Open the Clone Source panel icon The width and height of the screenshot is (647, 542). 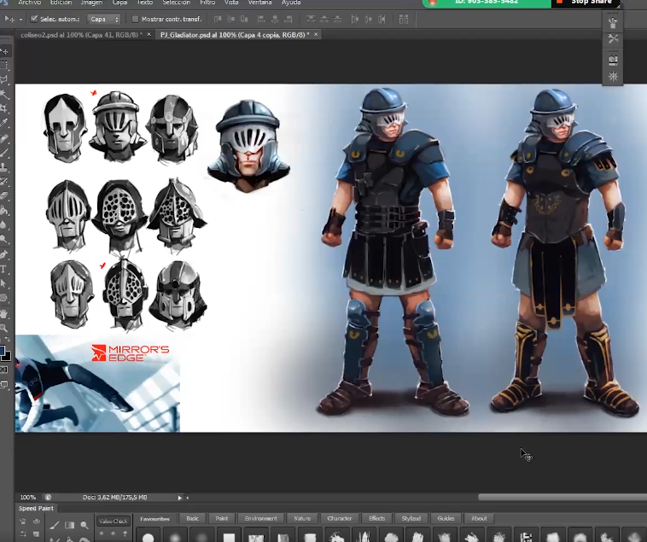click(613, 61)
